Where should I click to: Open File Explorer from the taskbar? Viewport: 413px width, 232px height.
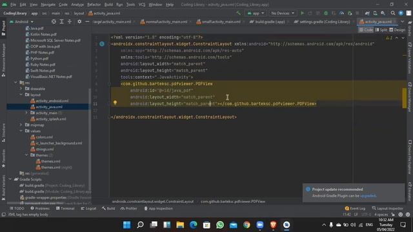[180, 225]
